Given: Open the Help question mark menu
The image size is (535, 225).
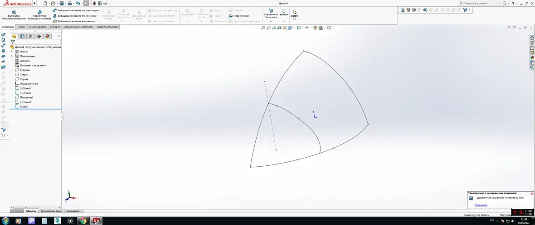Looking at the screenshot, I should click(x=513, y=4).
